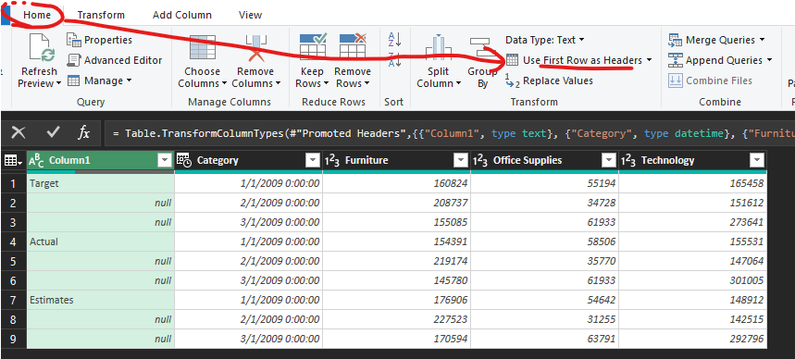Select the Estimates cell in row 7
This screenshot has width=795, height=359.
pos(100,300)
